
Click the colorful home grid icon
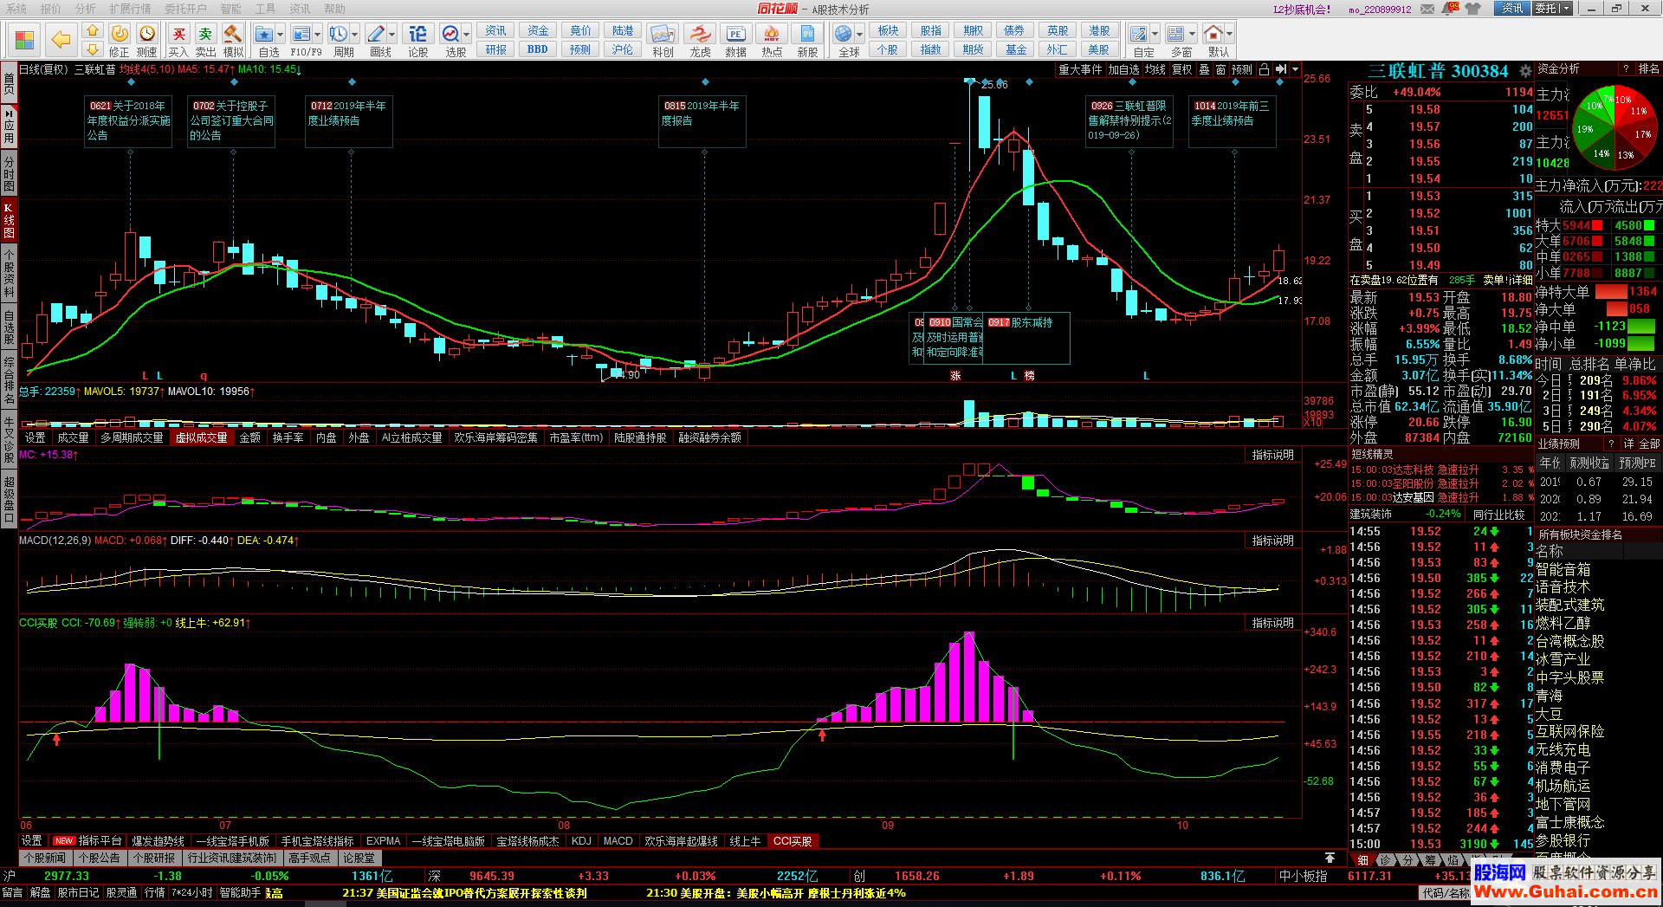coord(25,40)
